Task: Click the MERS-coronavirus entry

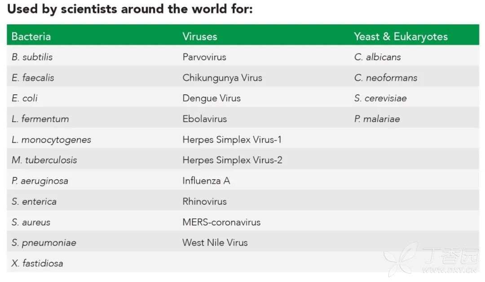Action: point(221,222)
